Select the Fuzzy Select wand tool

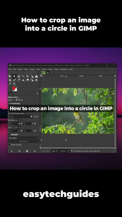pos(23,76)
